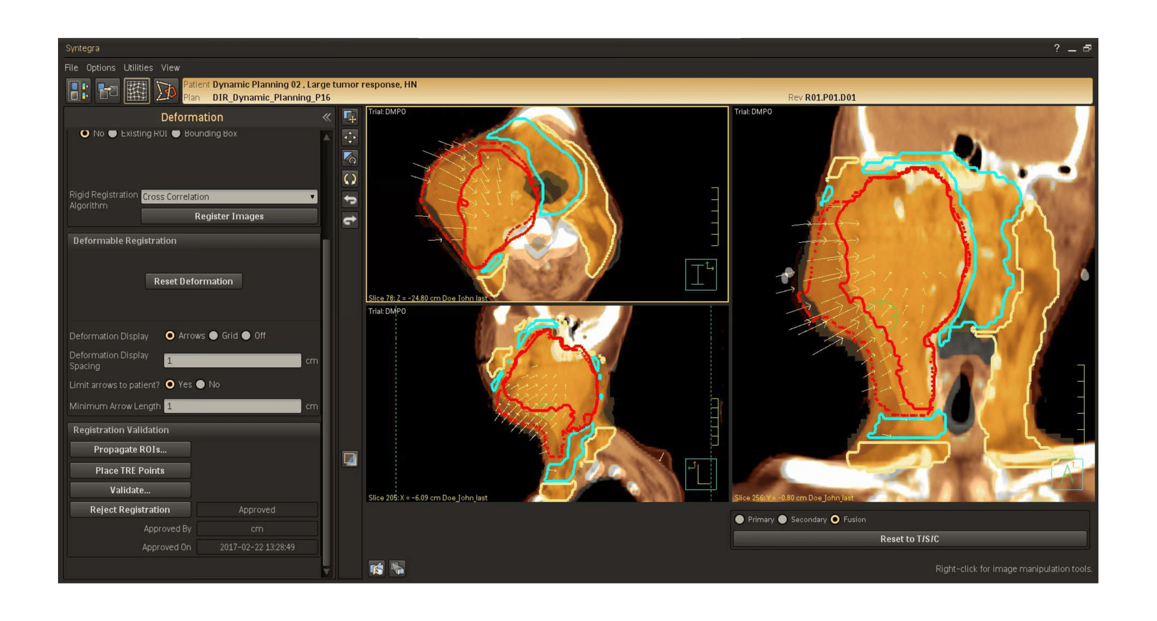1157x621 pixels.
Task: Click the rotate arrows tool icon
Action: [350, 179]
